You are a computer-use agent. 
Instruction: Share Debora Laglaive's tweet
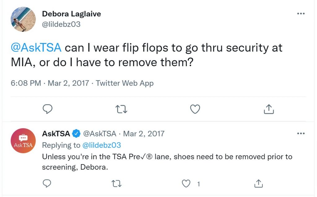(x=269, y=109)
